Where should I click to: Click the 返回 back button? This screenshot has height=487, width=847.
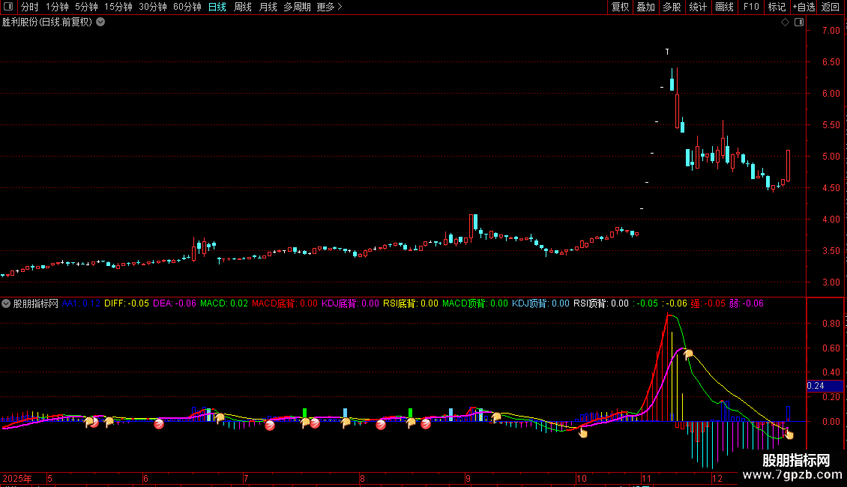point(831,7)
